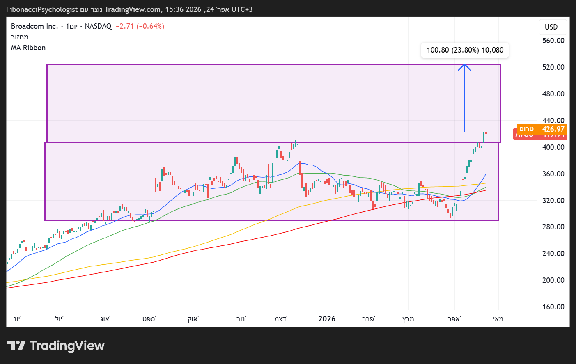Click the USD currency label
The height and width of the screenshot is (364, 576).
coord(551,27)
